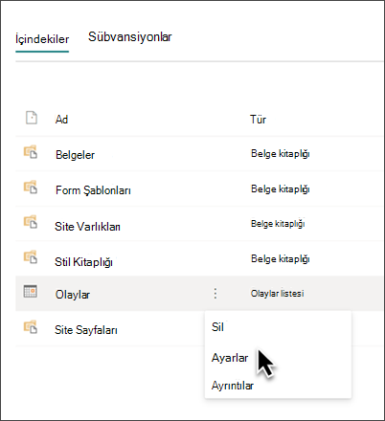Click the Site Sayfaları library icon
This screenshot has width=385, height=421.
click(31, 327)
